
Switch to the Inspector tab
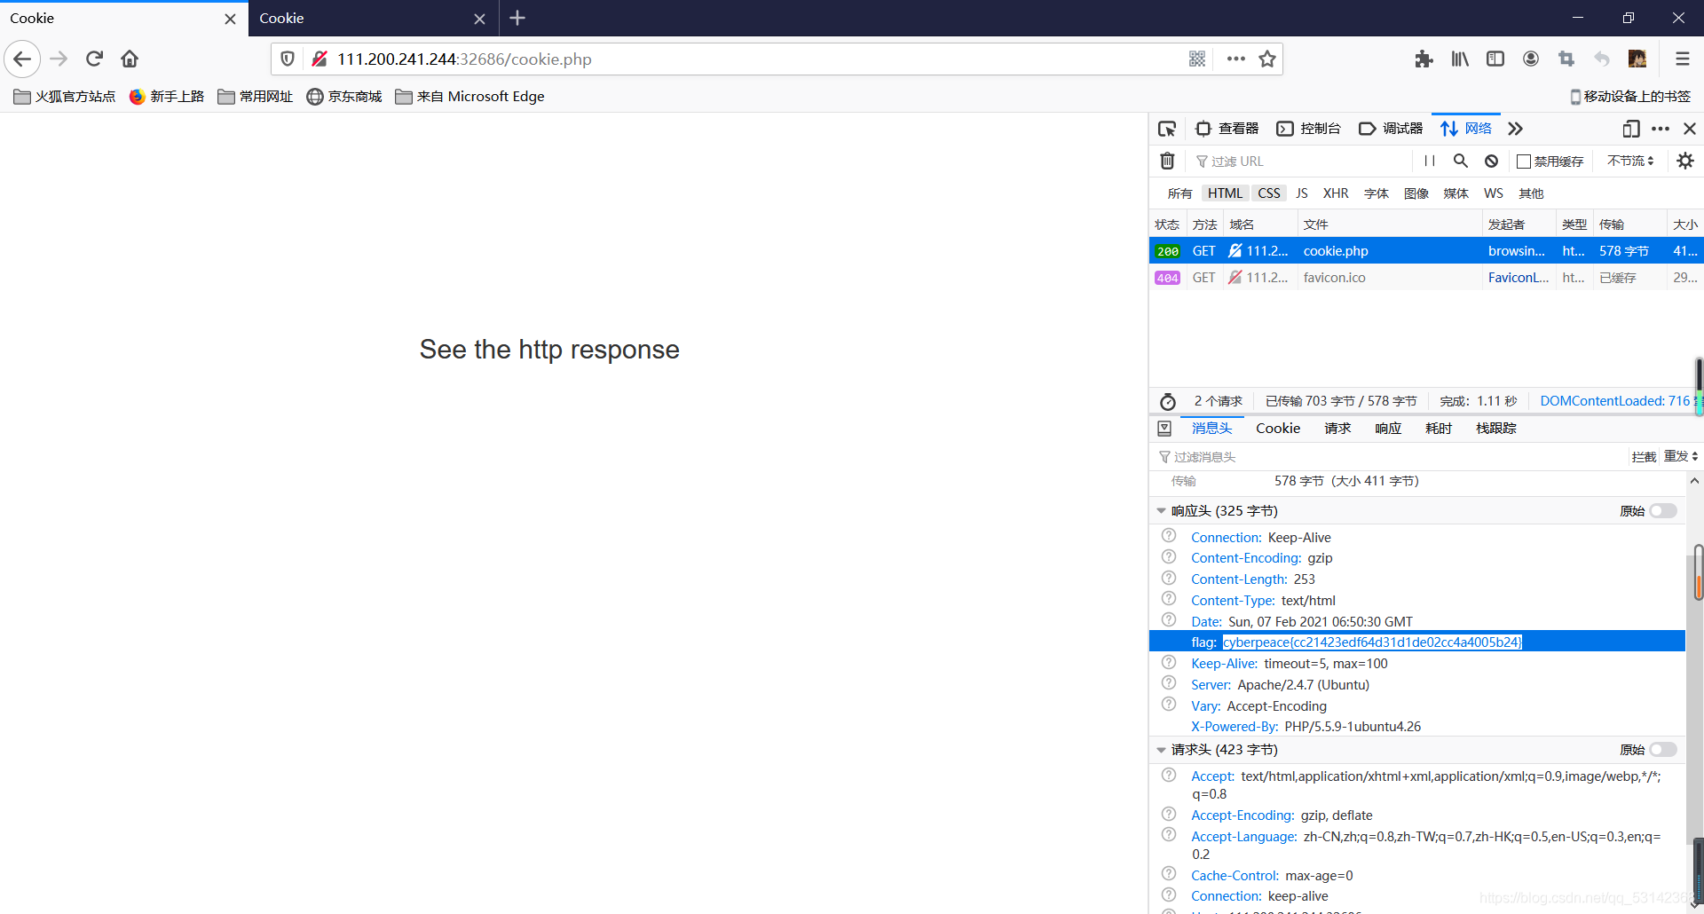1227,129
